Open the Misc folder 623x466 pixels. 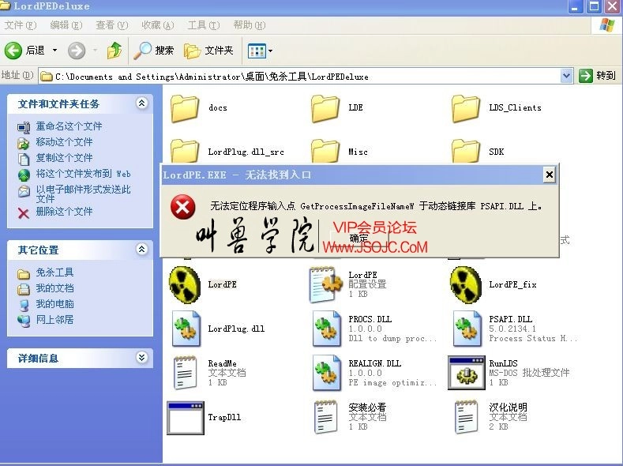(x=325, y=151)
